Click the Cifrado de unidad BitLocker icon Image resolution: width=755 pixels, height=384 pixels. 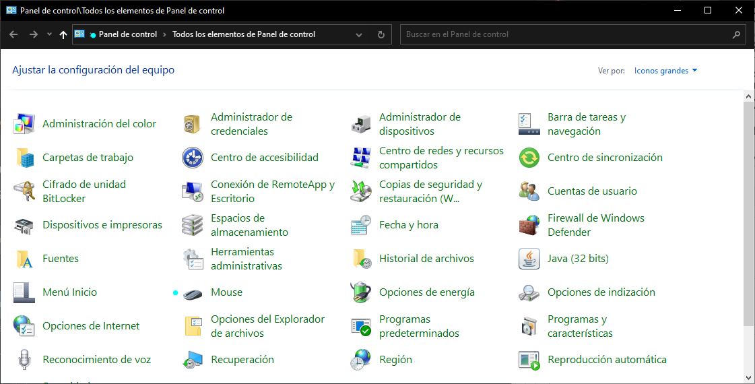click(24, 191)
